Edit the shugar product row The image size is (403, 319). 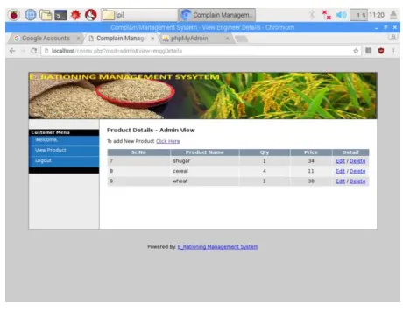tap(340, 161)
